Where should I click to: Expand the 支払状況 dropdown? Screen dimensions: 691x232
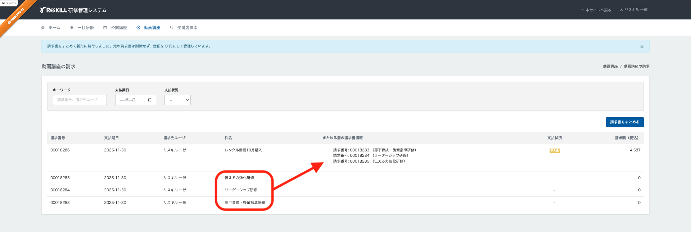coord(177,100)
